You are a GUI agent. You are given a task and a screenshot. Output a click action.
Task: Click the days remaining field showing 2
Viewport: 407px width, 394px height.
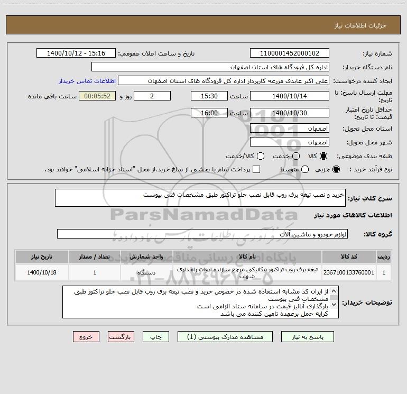tap(152, 96)
